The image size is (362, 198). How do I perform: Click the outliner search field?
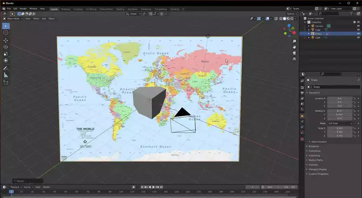pyautogui.click(x=328, y=14)
